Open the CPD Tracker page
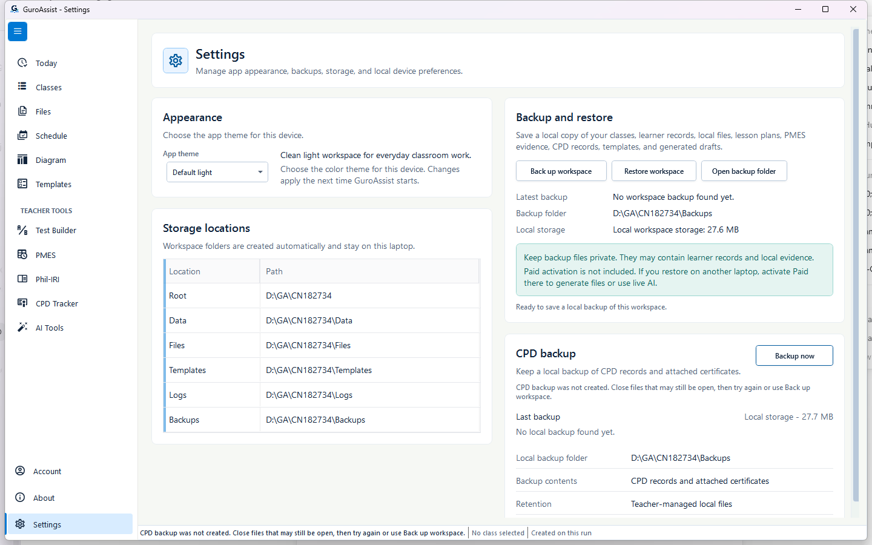 (x=72, y=303)
